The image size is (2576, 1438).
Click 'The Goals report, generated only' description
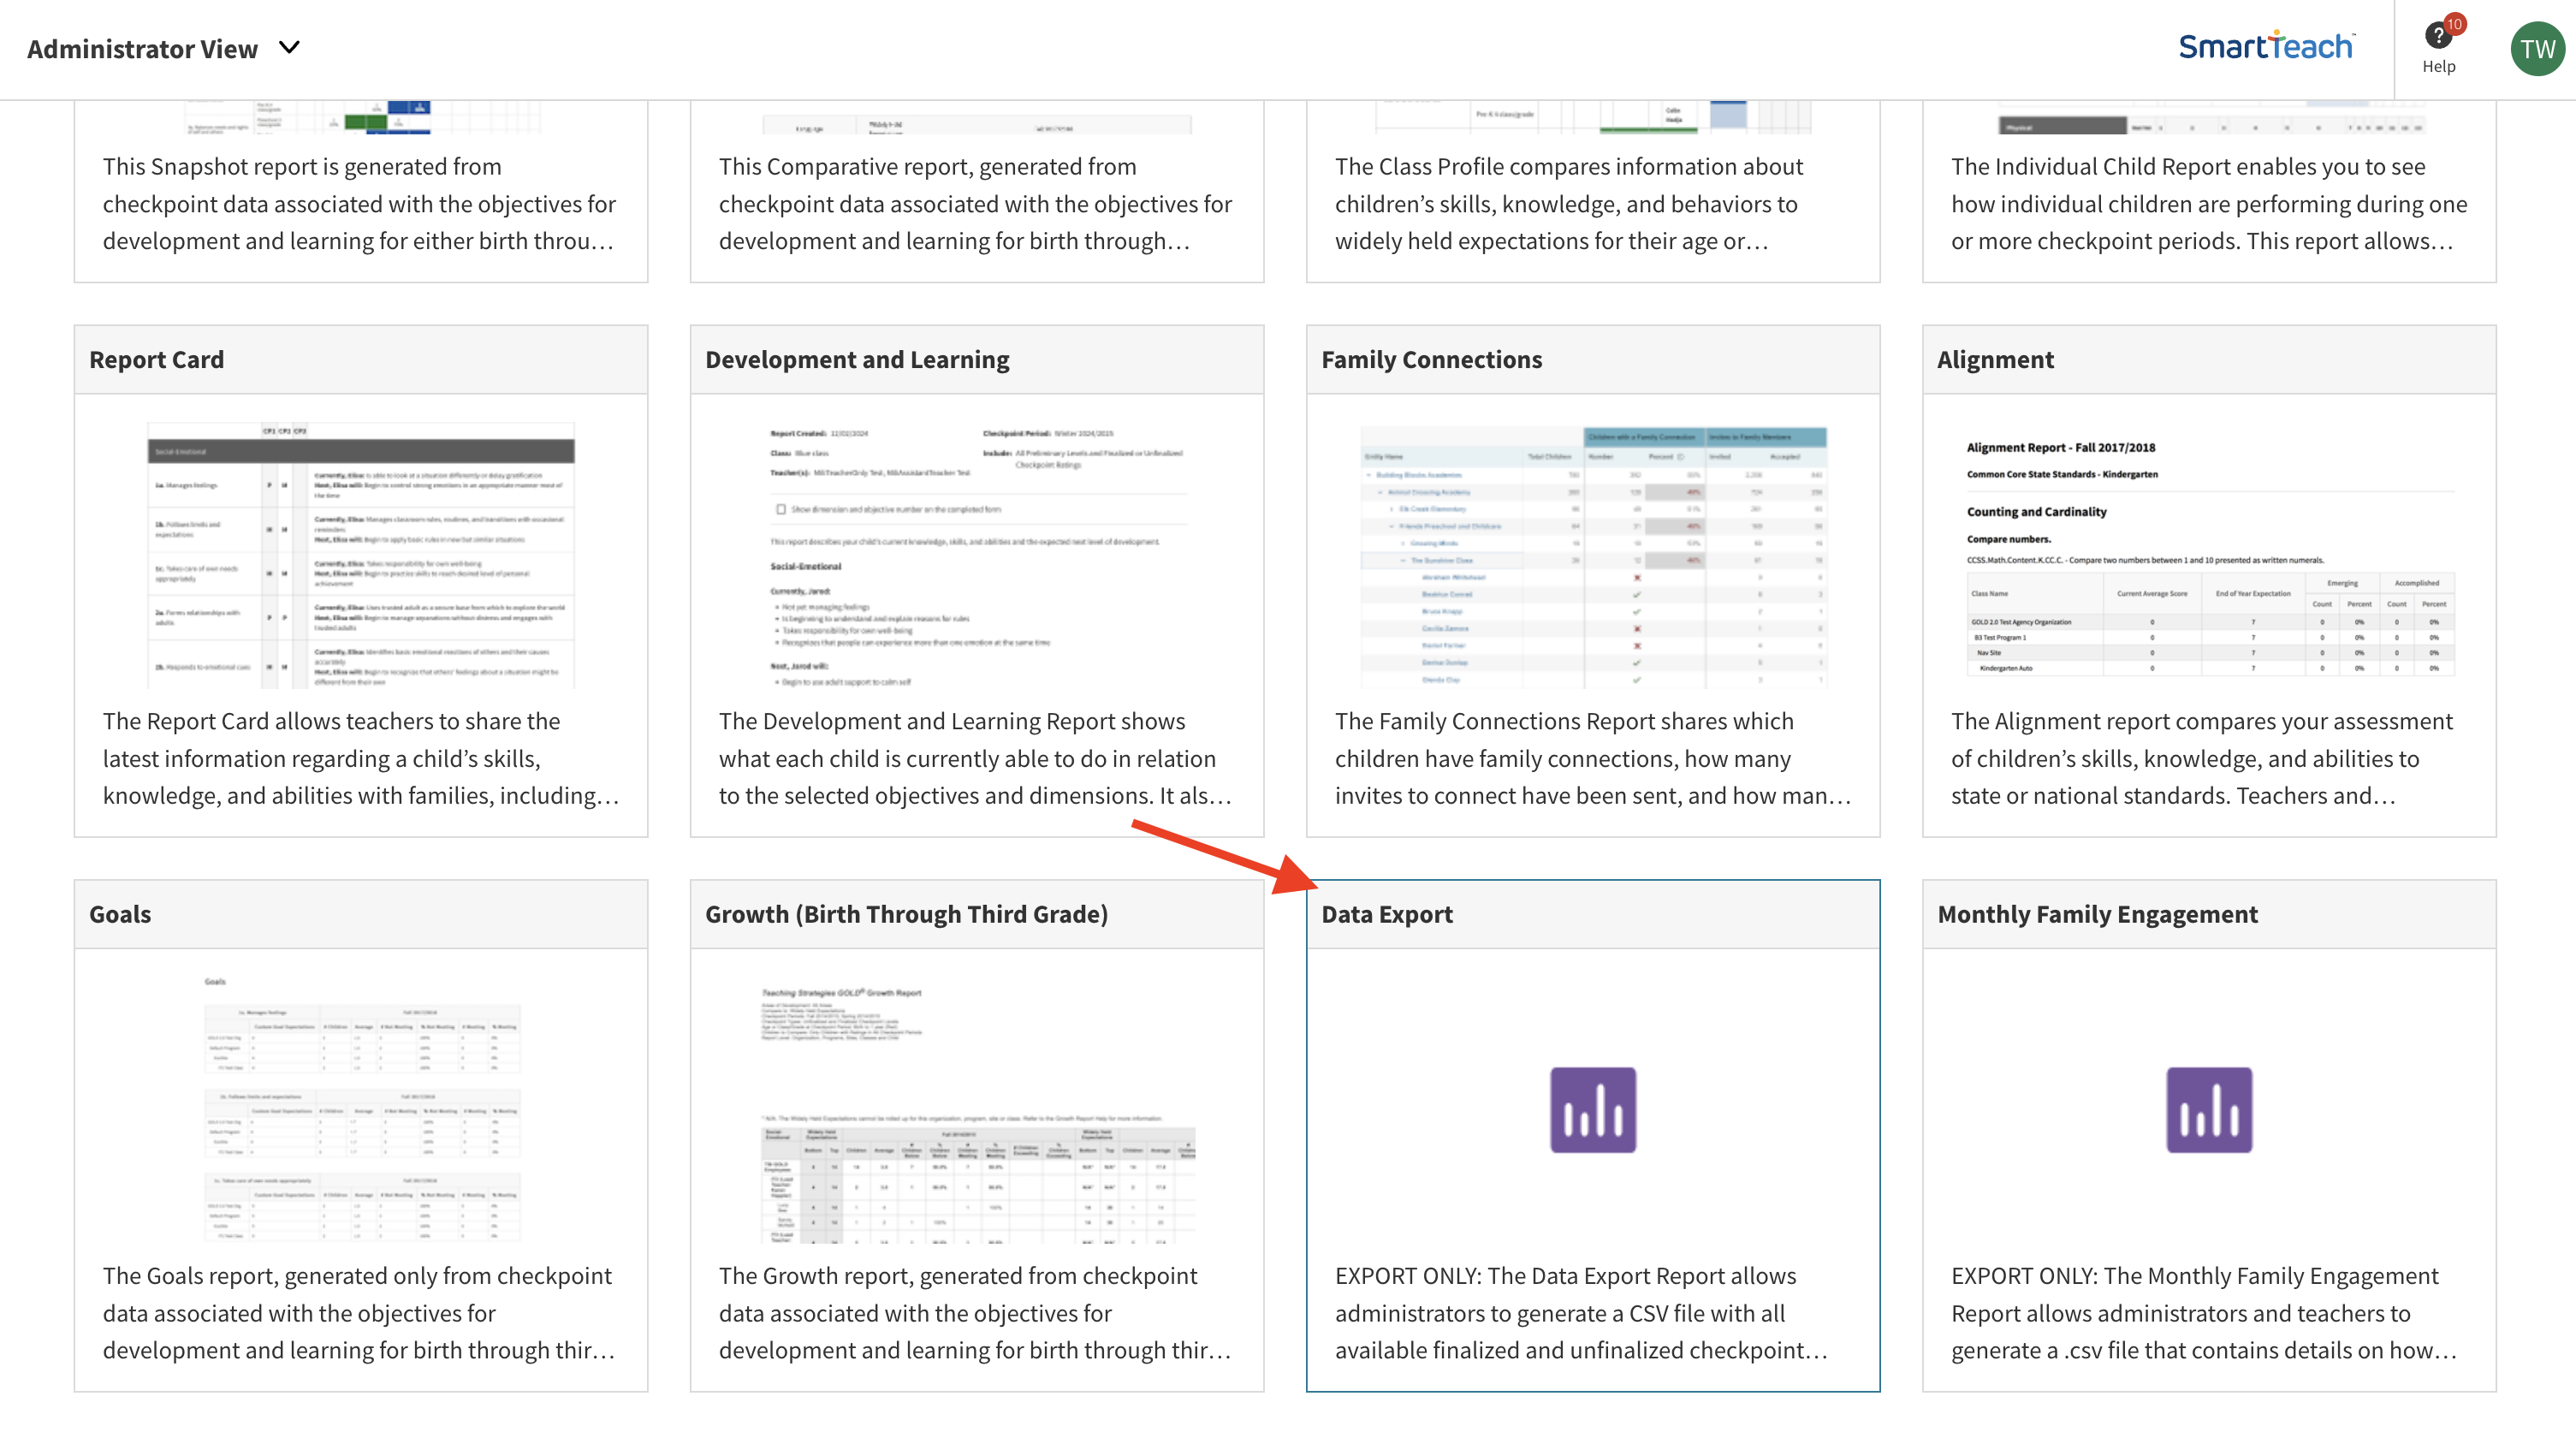tap(359, 1313)
